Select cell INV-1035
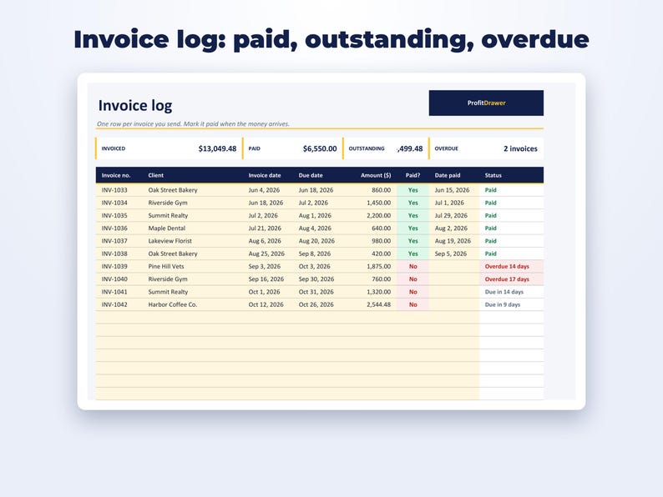663x497 pixels. tap(114, 215)
